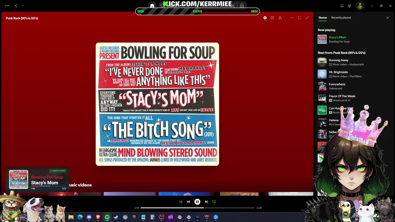Viewport: 395px width, 222px height.
Task: Skip to the previous track
Action: point(189,202)
